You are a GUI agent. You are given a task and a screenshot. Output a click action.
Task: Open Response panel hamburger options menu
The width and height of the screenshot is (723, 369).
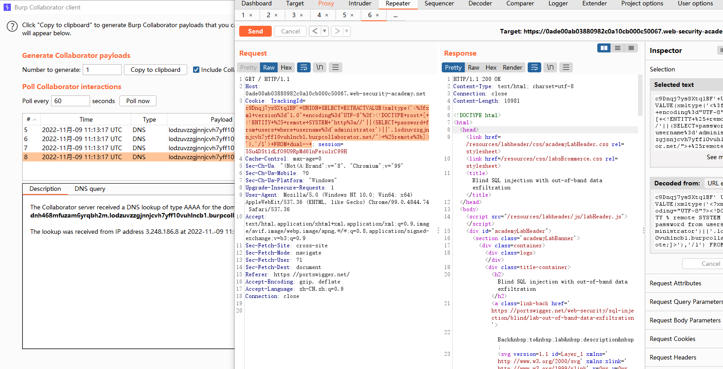(x=566, y=67)
